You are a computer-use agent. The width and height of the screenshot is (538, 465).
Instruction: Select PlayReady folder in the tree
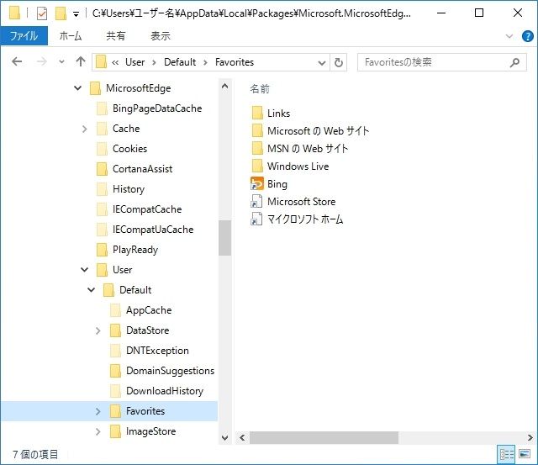click(135, 250)
